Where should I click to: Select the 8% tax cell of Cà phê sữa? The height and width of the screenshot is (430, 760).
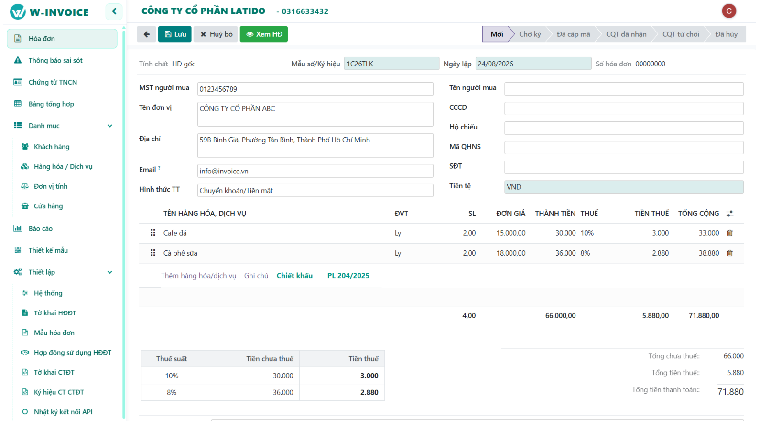(586, 253)
